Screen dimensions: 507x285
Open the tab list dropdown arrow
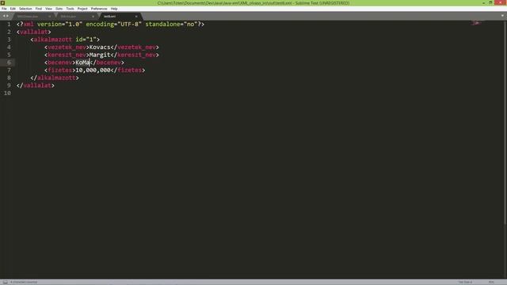502,16
